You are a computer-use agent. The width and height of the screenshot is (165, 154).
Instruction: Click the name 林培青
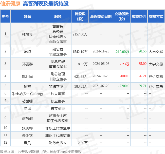27,34
